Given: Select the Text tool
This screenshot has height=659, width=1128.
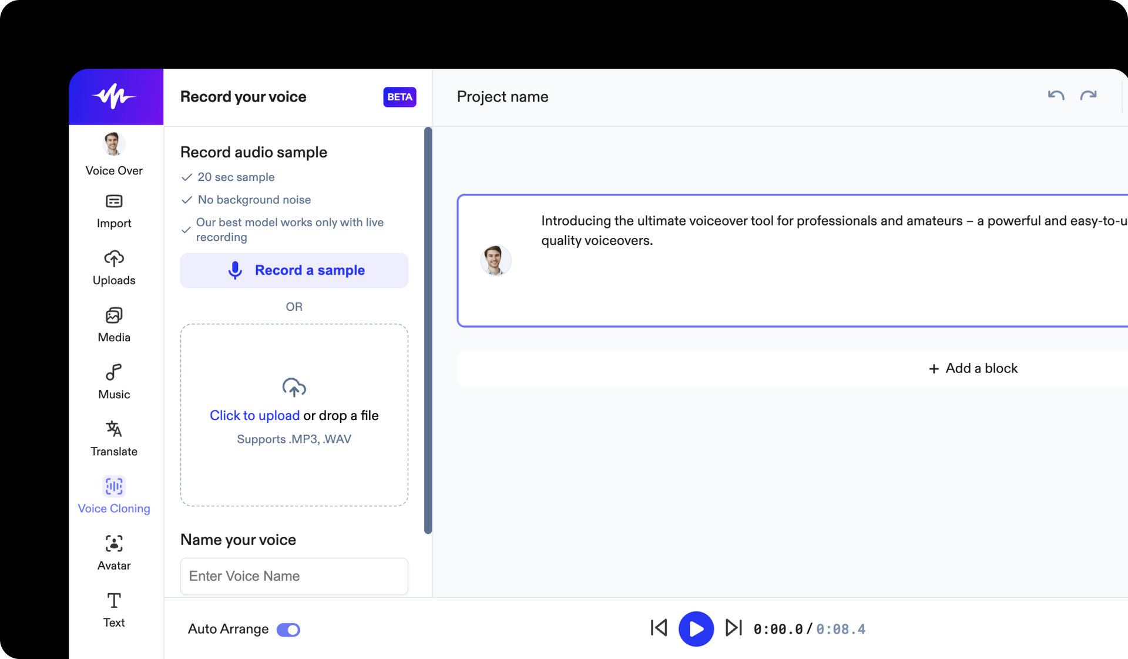Looking at the screenshot, I should [x=113, y=610].
